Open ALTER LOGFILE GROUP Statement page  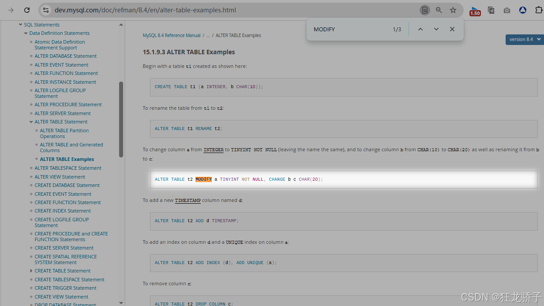click(x=60, y=93)
